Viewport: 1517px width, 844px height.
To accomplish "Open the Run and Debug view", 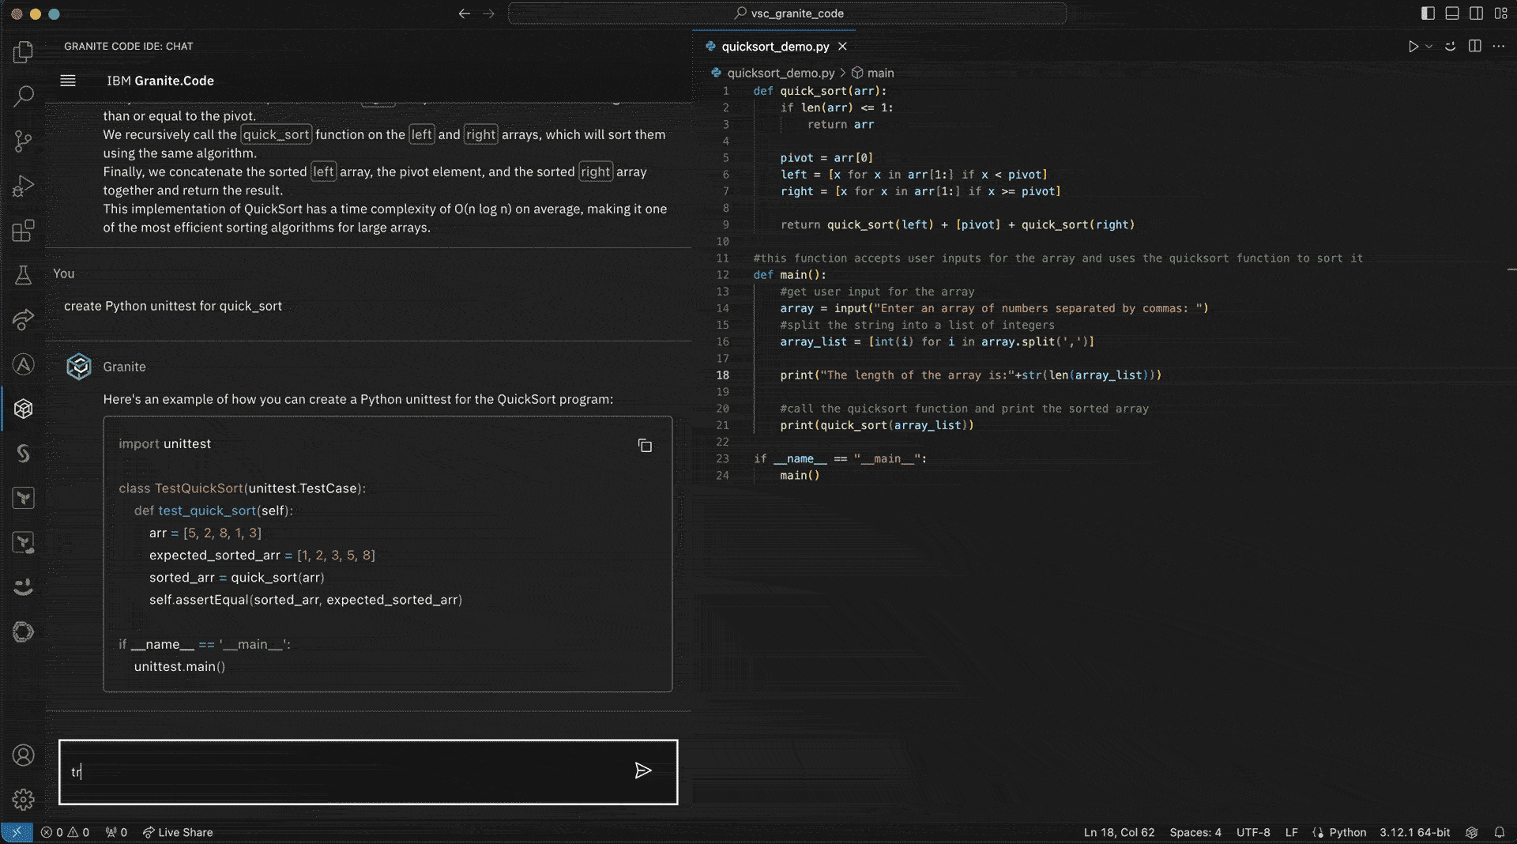I will pyautogui.click(x=23, y=185).
